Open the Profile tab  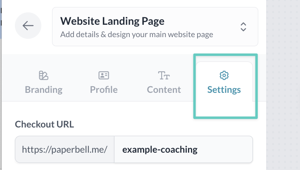click(104, 90)
